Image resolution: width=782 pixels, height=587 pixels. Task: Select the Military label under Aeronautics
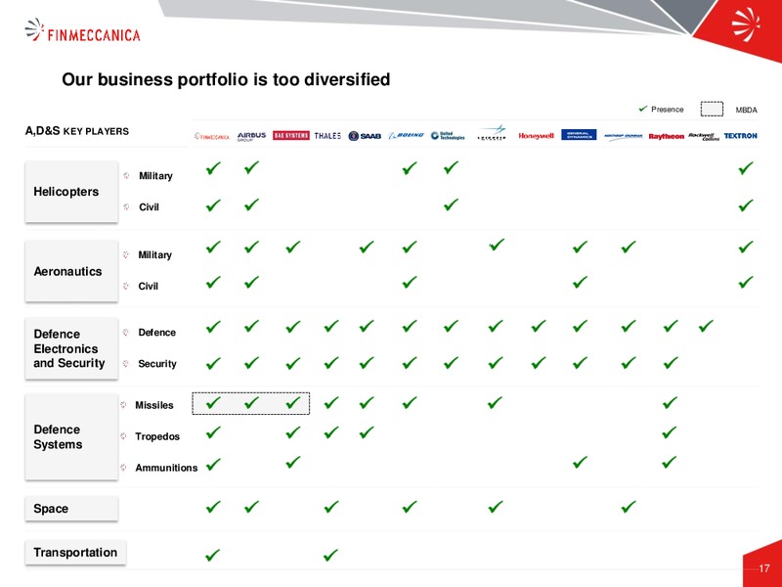(154, 254)
